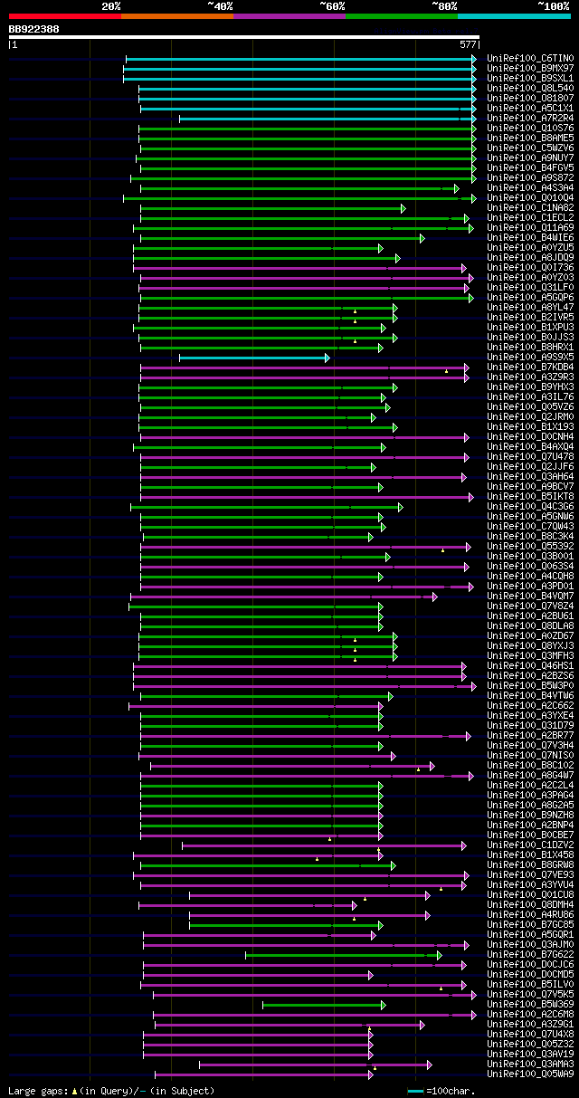The image size is (579, 1098).
Task: Click the UniRef100_B8AME5 label
Action: [530, 138]
